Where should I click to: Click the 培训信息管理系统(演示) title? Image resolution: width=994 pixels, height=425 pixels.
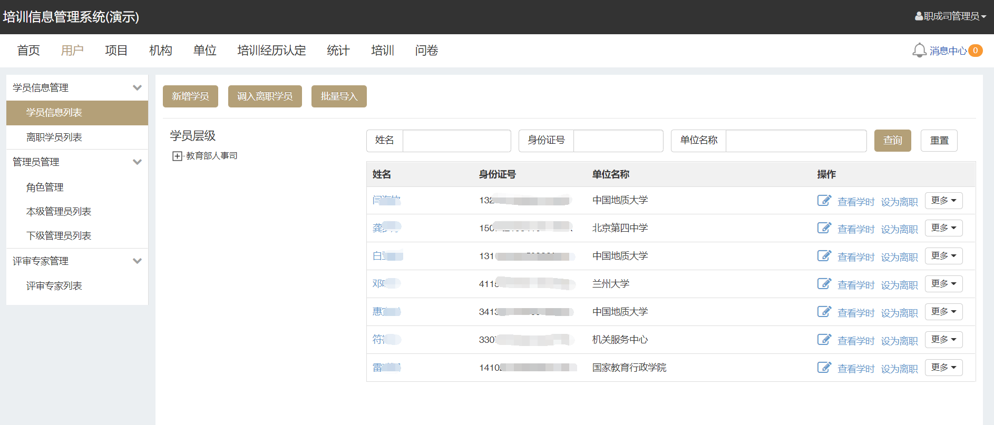point(71,17)
